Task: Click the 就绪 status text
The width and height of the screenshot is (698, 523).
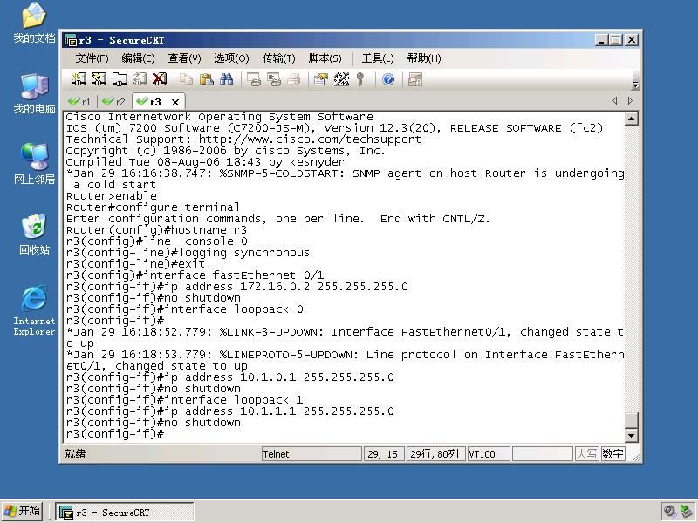Action: 75,454
